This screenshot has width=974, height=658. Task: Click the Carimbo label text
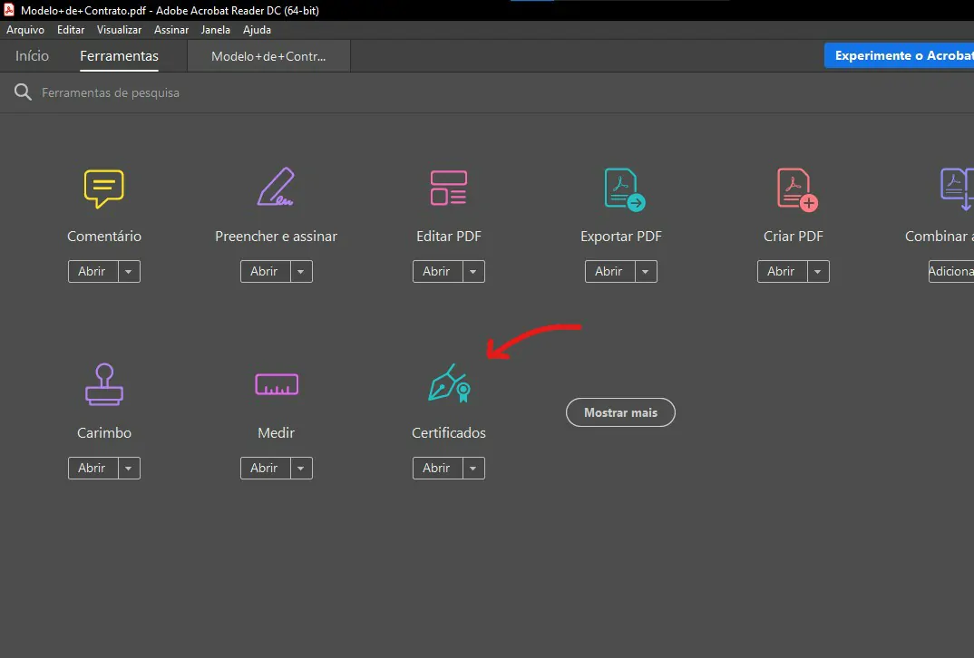(x=104, y=432)
